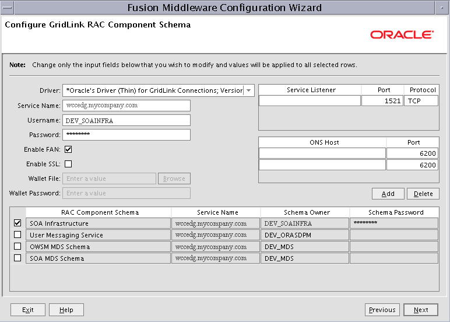Screen dimensions: 450x322
Task: Open the Driver dropdown arrow
Action: [249, 90]
